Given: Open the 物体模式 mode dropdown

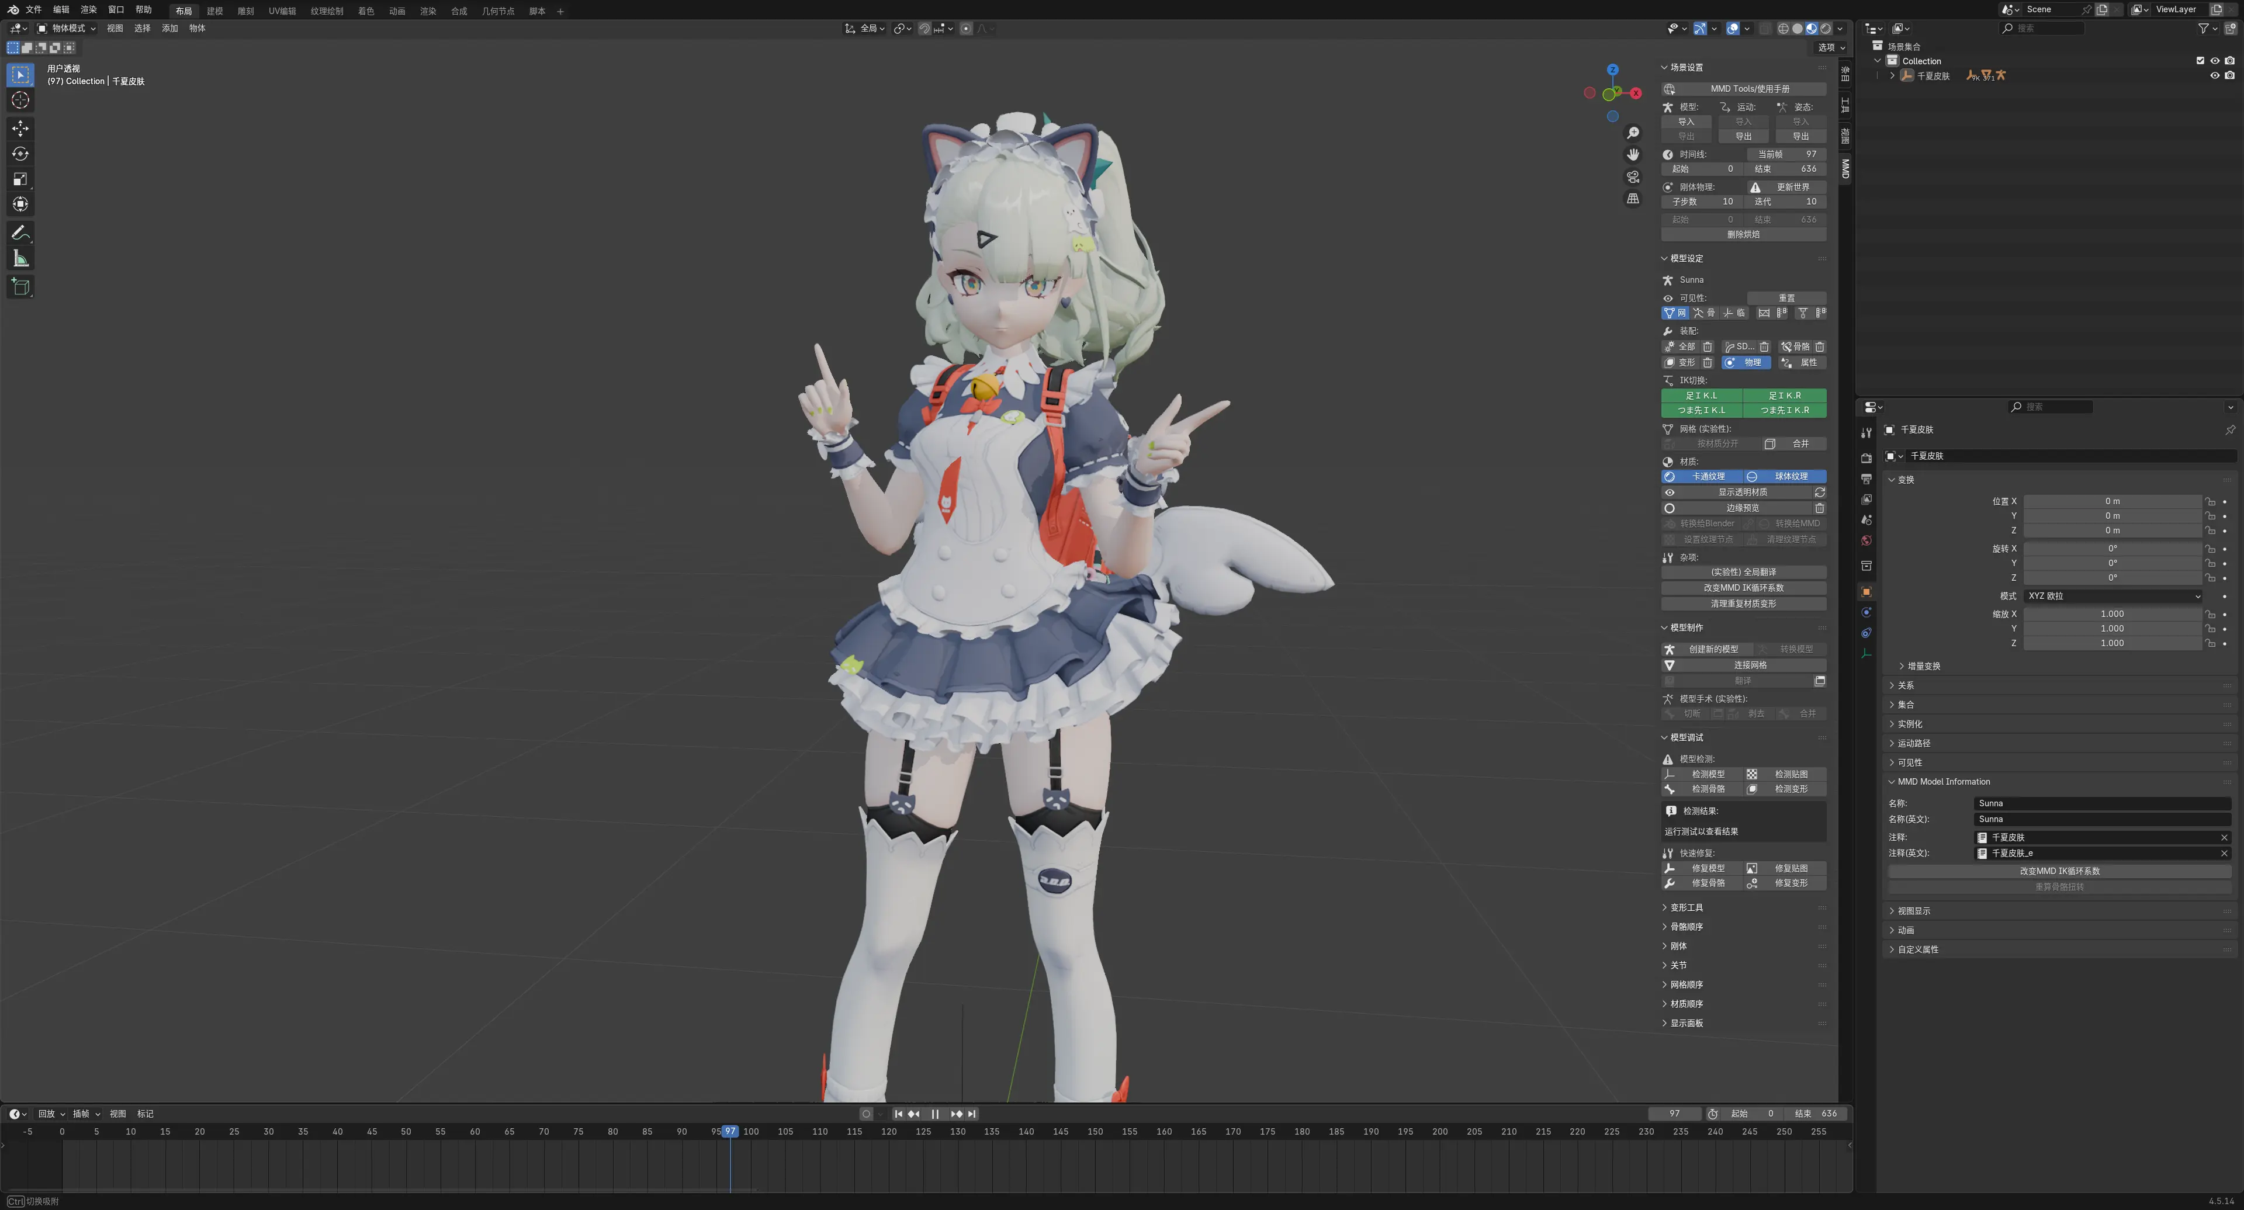Looking at the screenshot, I should [x=66, y=29].
